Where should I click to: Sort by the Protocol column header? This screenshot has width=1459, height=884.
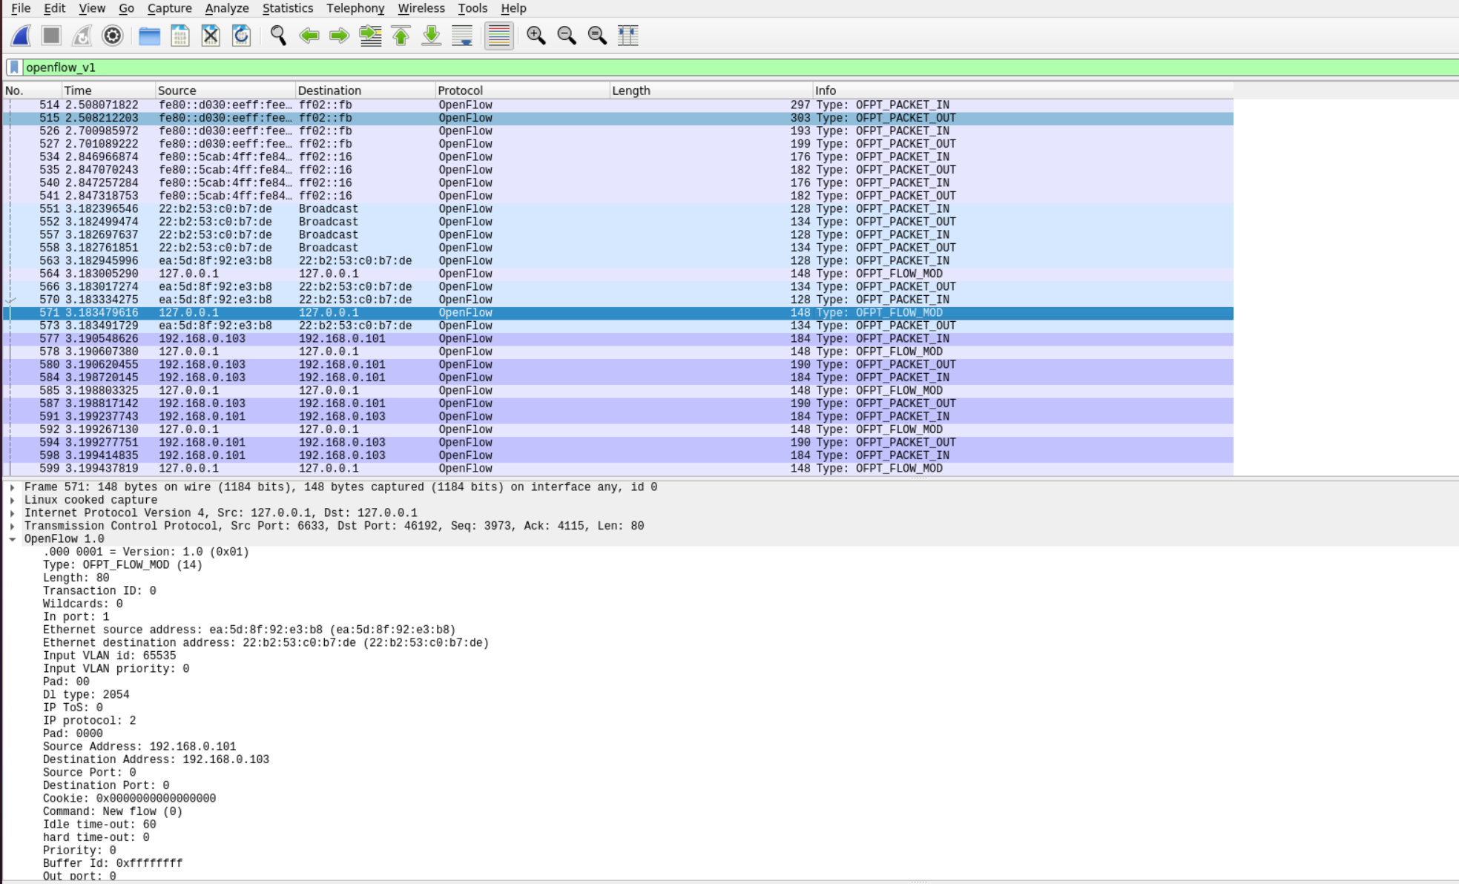[x=460, y=90]
